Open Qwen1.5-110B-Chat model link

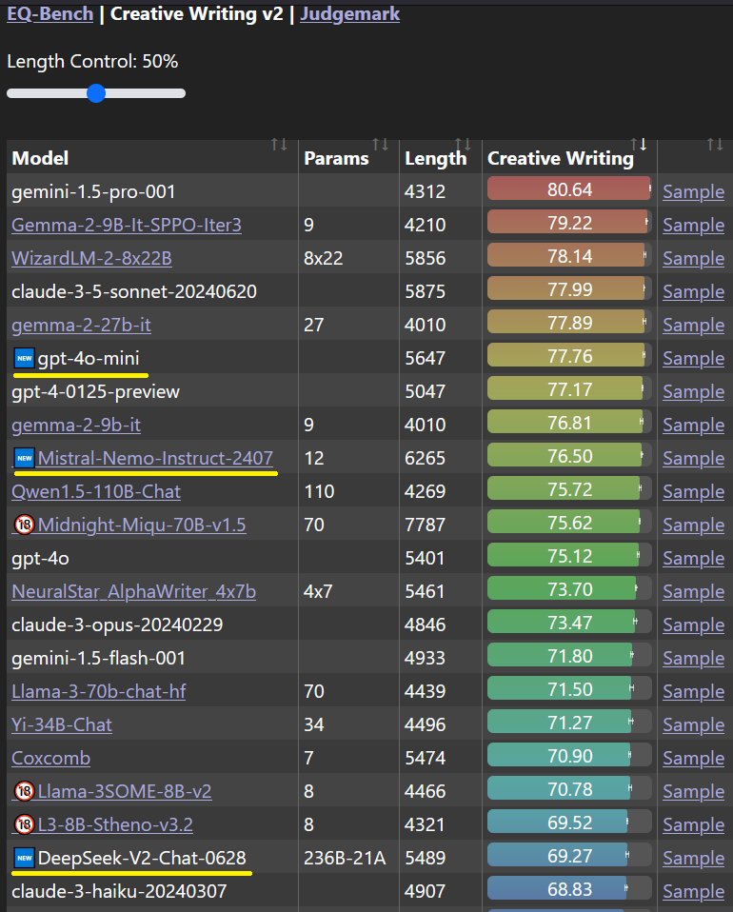(x=96, y=491)
